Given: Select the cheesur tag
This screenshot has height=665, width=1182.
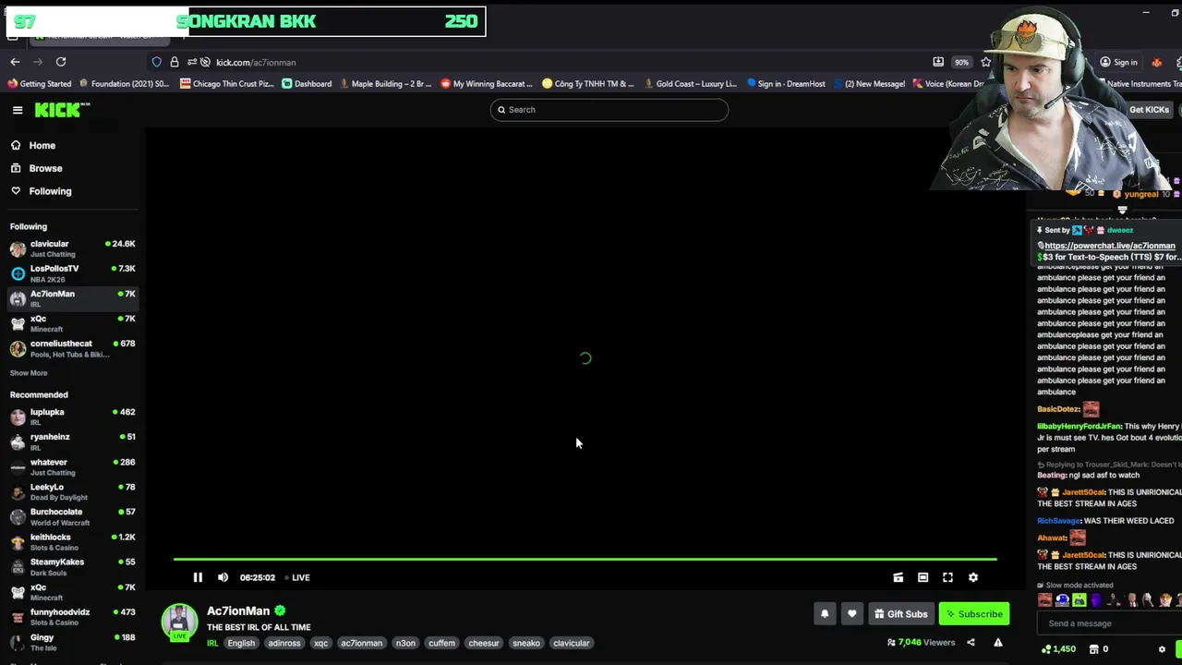Looking at the screenshot, I should point(483,643).
